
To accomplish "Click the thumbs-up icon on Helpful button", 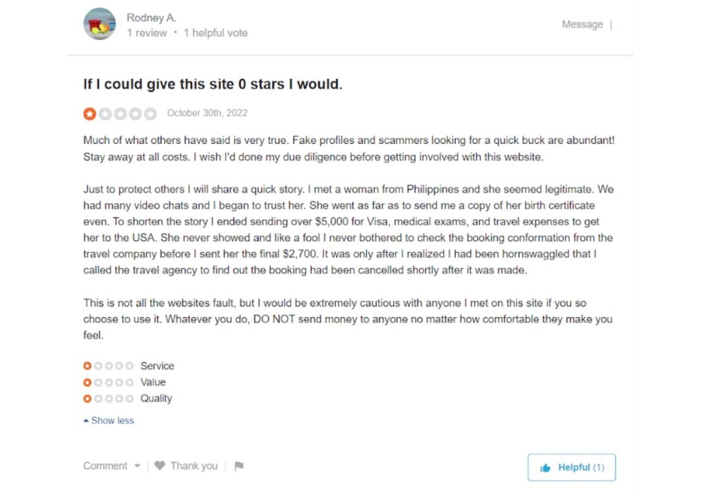I will tap(546, 467).
